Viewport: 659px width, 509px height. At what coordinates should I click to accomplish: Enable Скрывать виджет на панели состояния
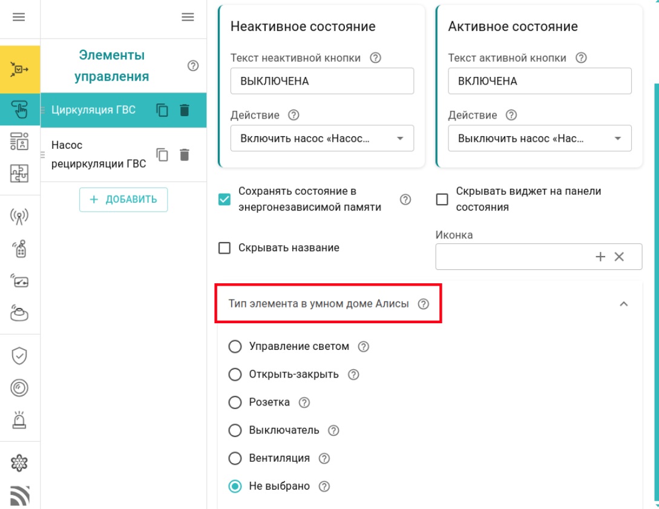point(442,199)
